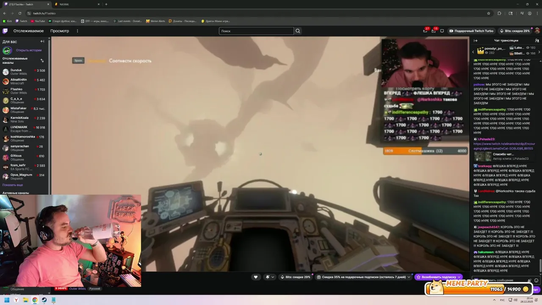542x305 pixels.
Task: Open the LPshade23 clip link in chat
Action: click(503, 146)
